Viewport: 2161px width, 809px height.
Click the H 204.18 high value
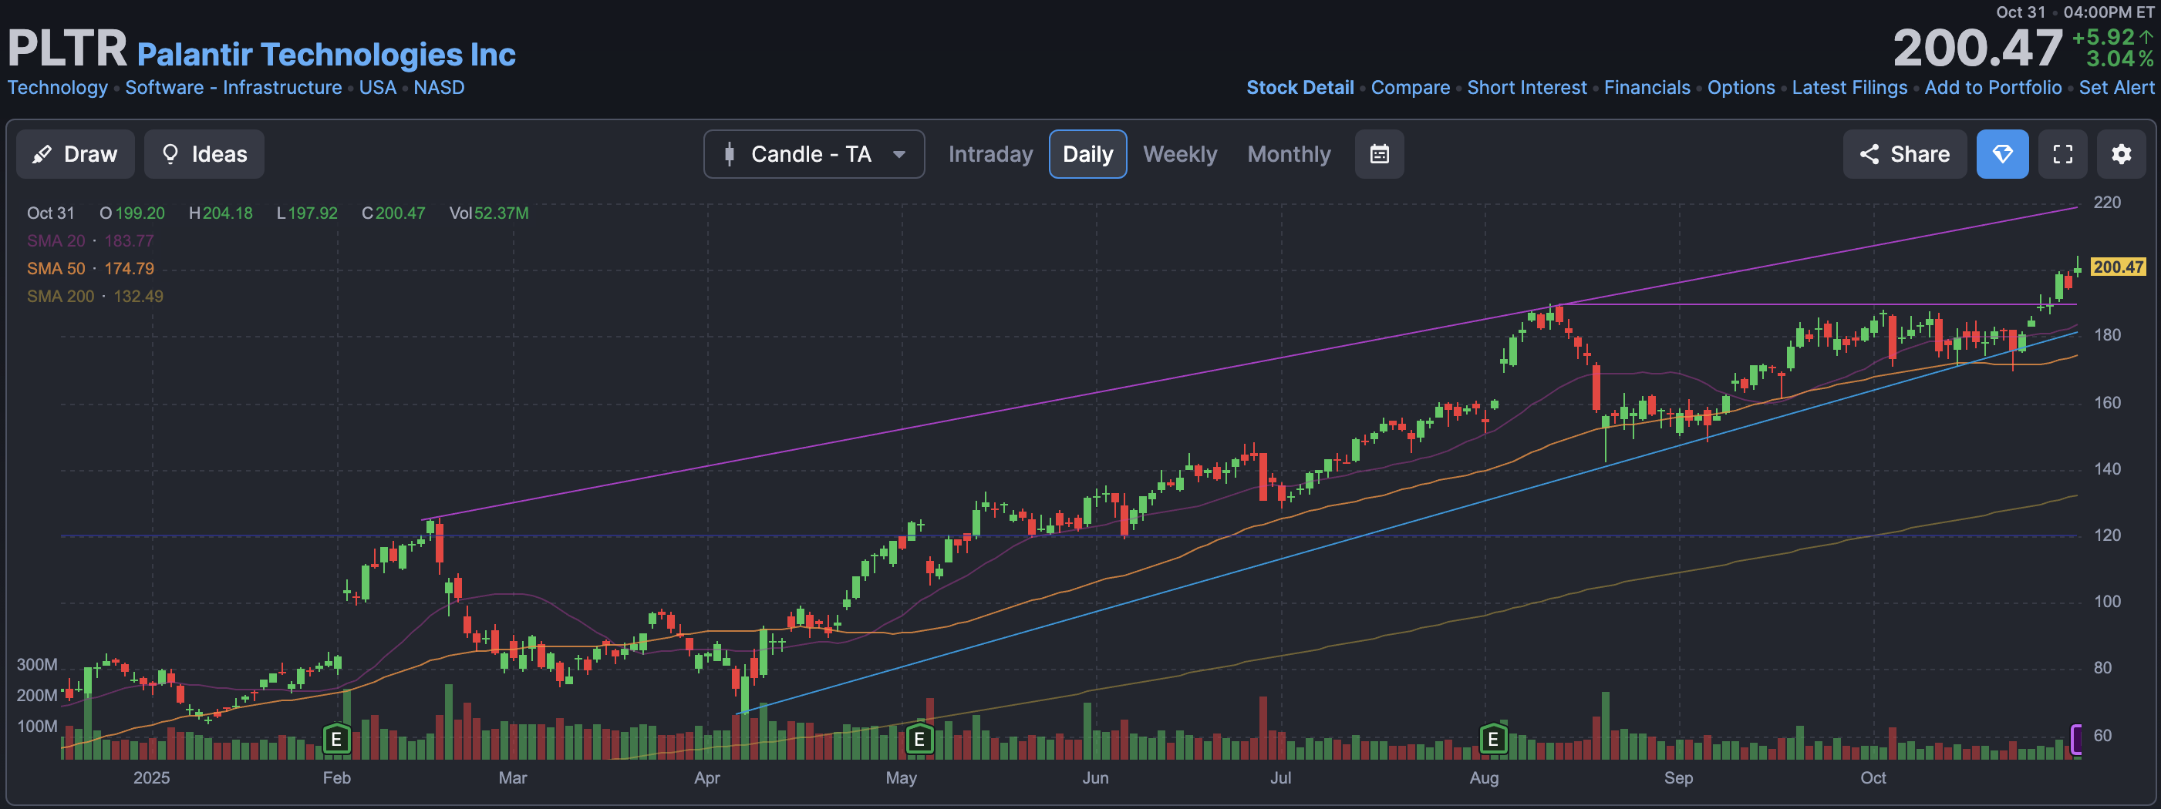click(x=221, y=213)
